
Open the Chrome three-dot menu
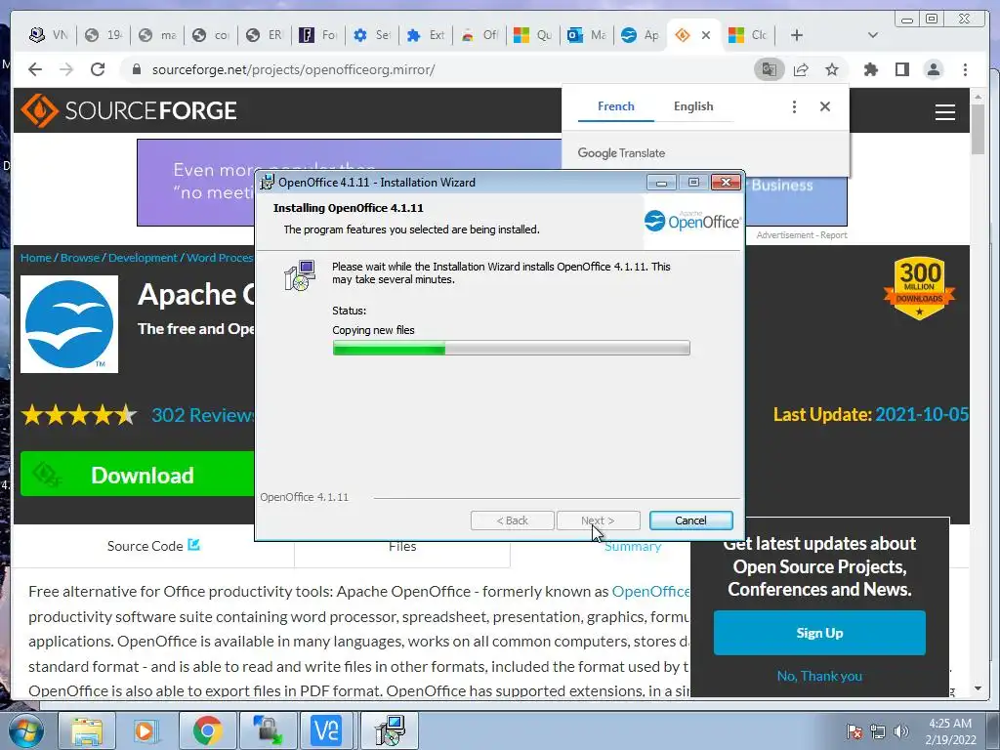point(966,69)
